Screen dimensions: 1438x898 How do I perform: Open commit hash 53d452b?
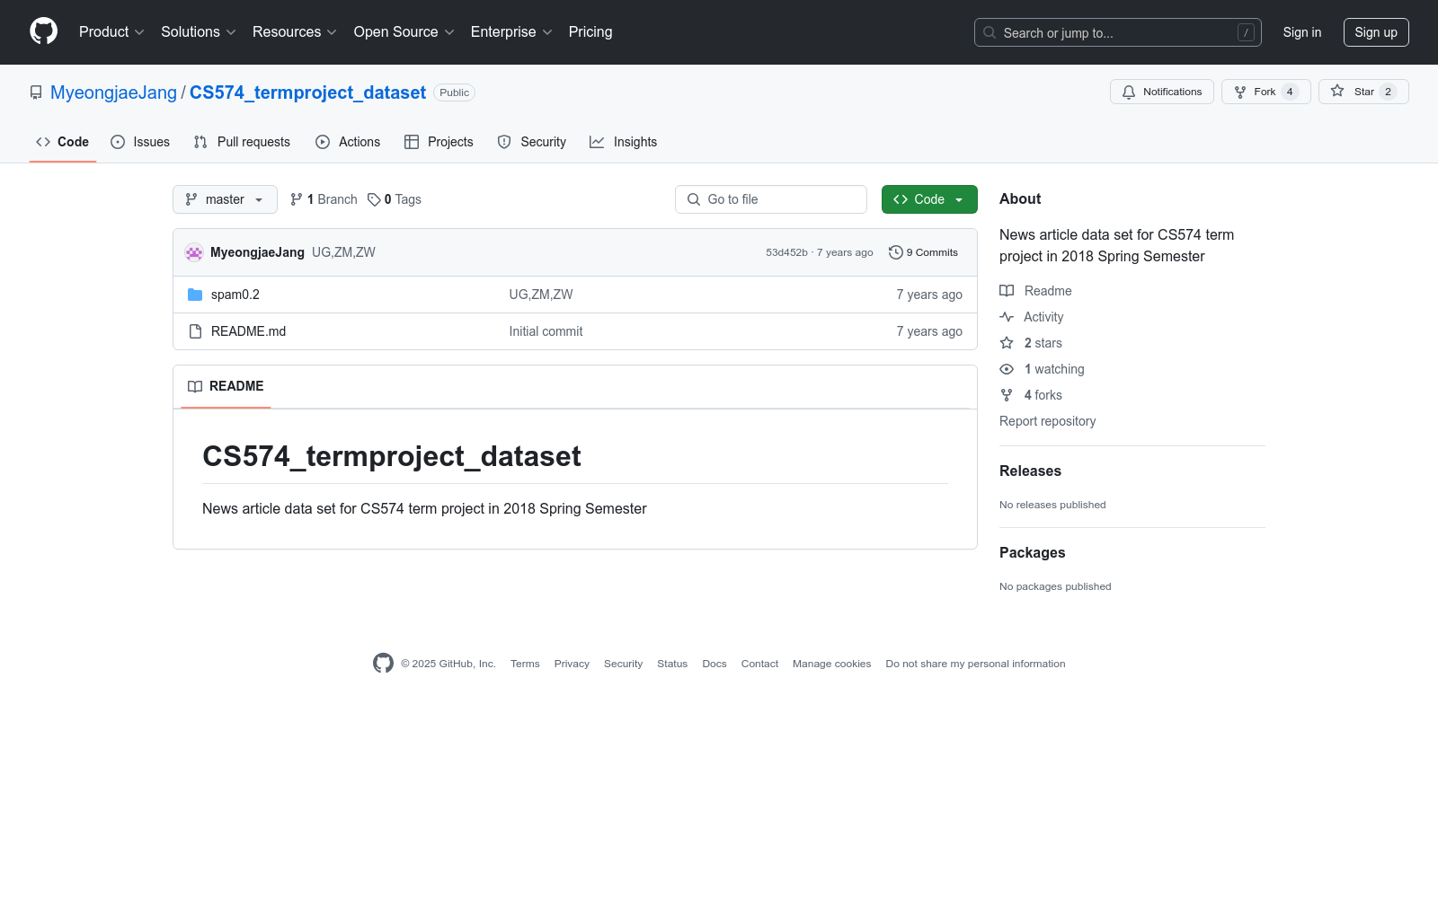[x=786, y=252]
